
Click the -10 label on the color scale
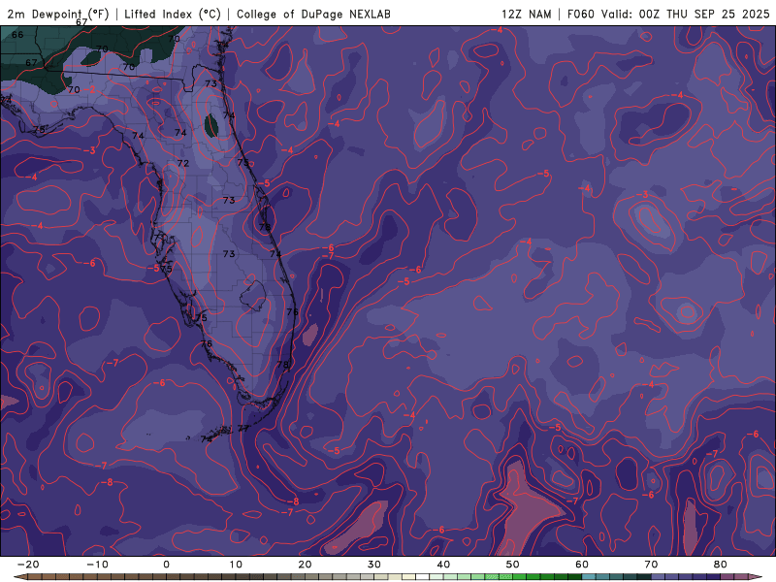(97, 565)
